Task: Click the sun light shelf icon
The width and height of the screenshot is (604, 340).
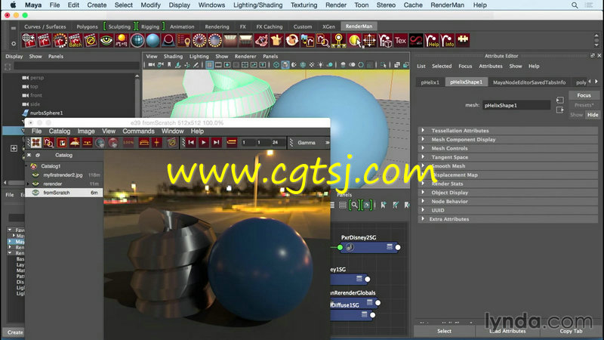Action: (122, 41)
